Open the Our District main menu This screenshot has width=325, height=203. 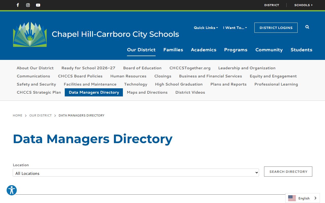coord(141,50)
